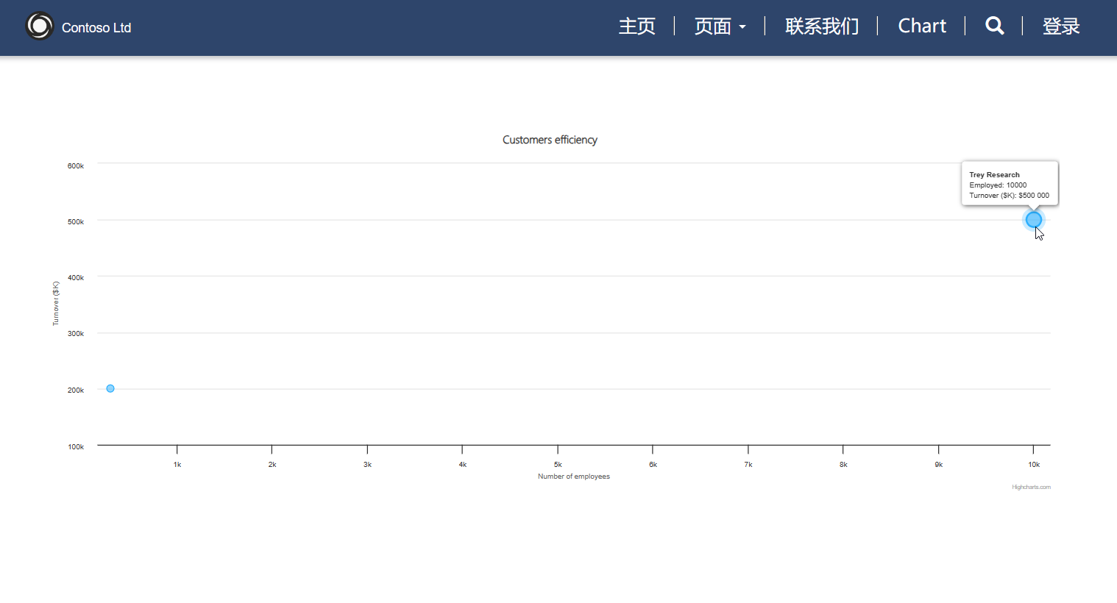Go to 联系我们 contact page
Viewport: 1117px width, 603px height.
[822, 26]
